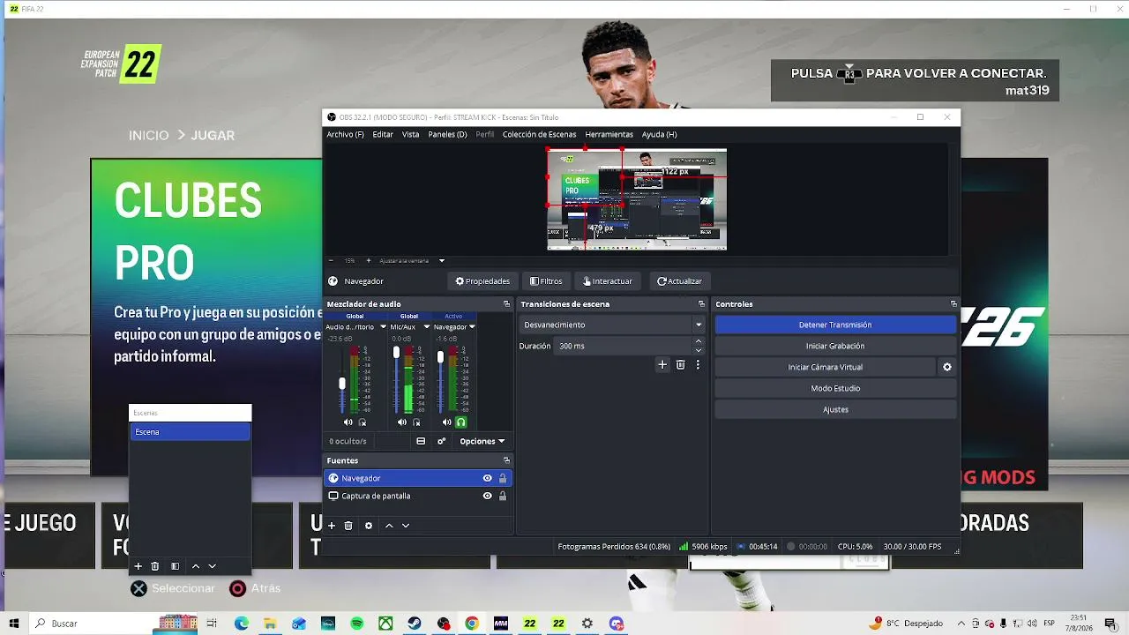
Task: Open the Paneles (D) menu
Action: coord(447,134)
